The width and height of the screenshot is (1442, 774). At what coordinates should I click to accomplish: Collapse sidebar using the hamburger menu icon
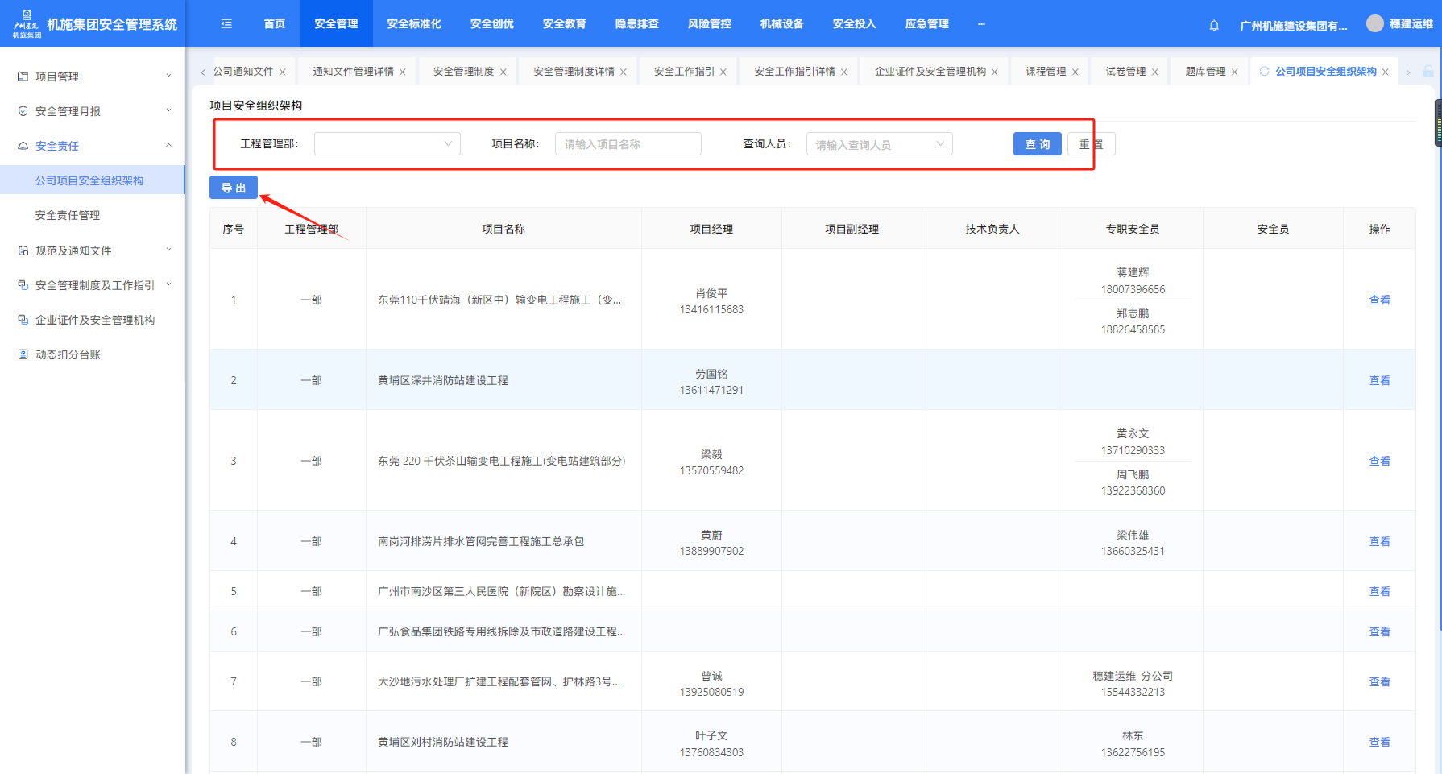pos(226,24)
